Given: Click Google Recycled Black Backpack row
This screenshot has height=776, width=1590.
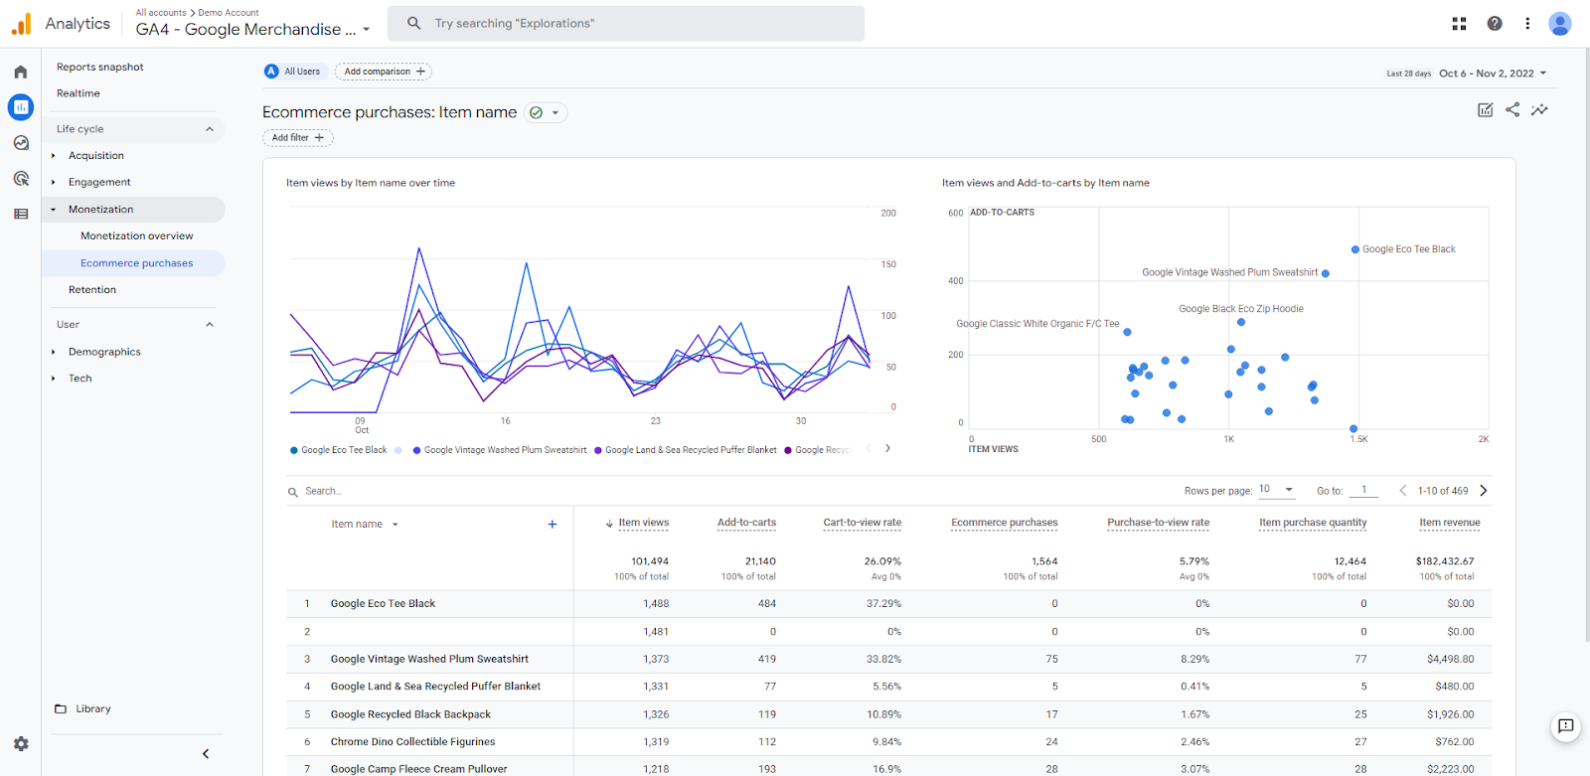Looking at the screenshot, I should (888, 714).
